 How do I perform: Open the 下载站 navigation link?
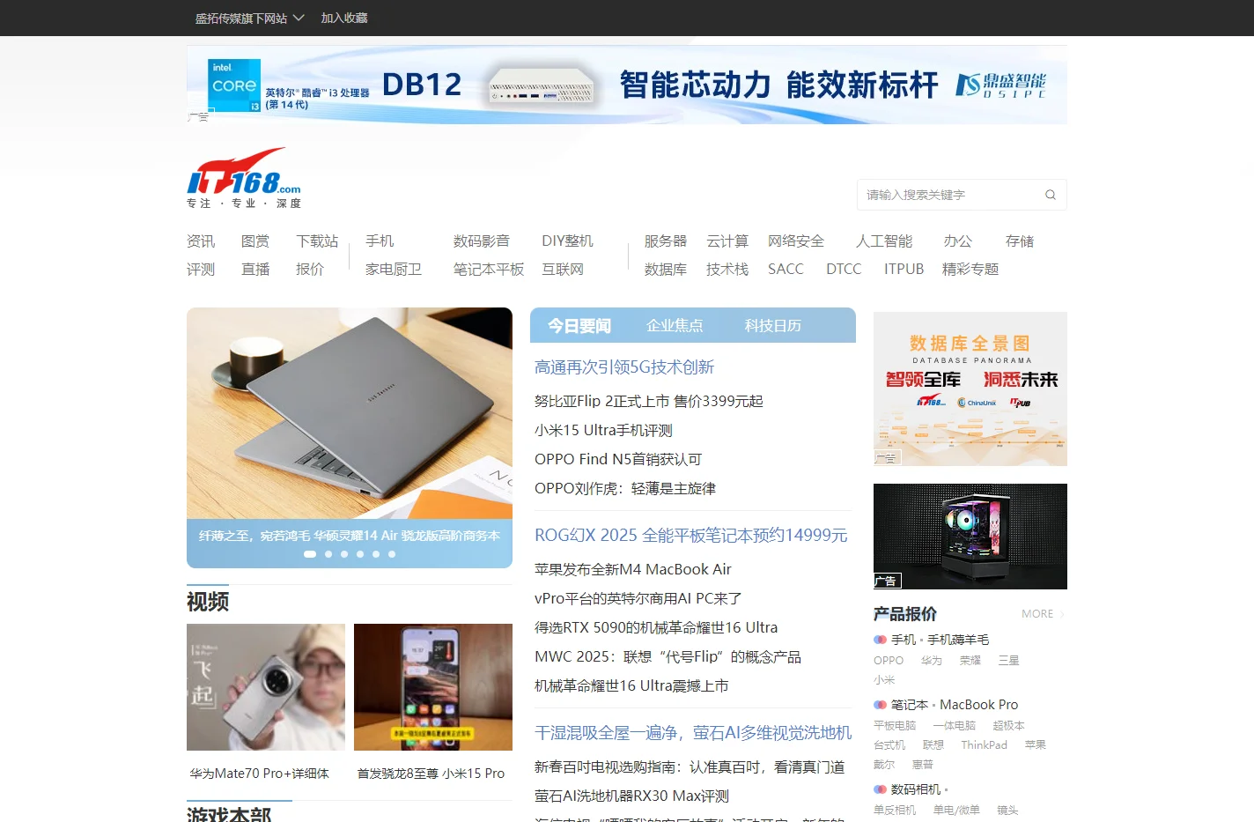317,241
